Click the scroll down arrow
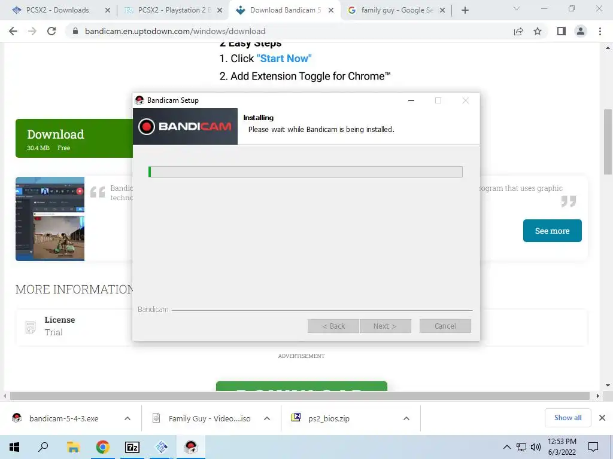This screenshot has height=459, width=613. pos(608,385)
